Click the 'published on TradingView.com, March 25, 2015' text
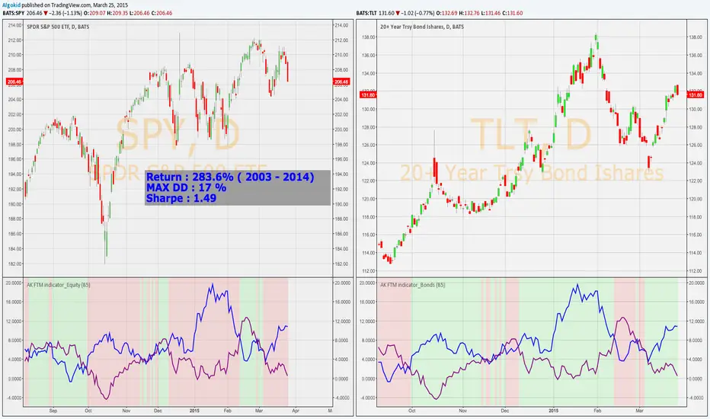 point(75,5)
